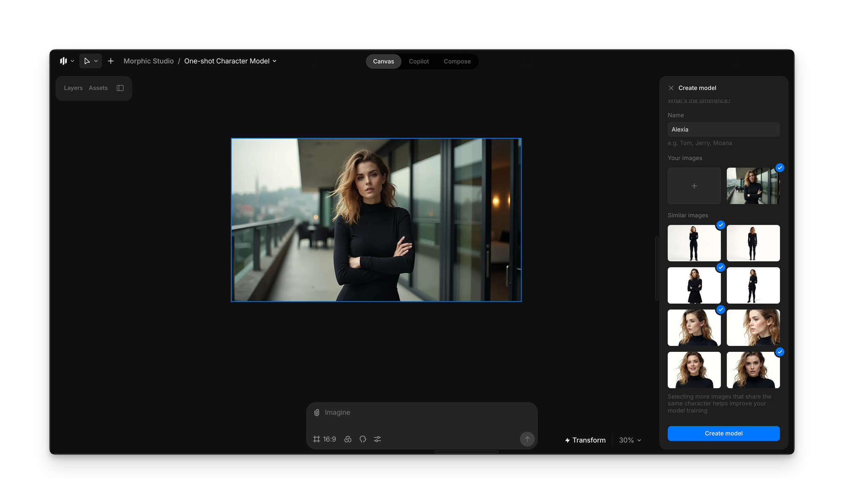Viewport: 844px width, 504px height.
Task: Click the plus add icon in top bar
Action: tap(111, 61)
